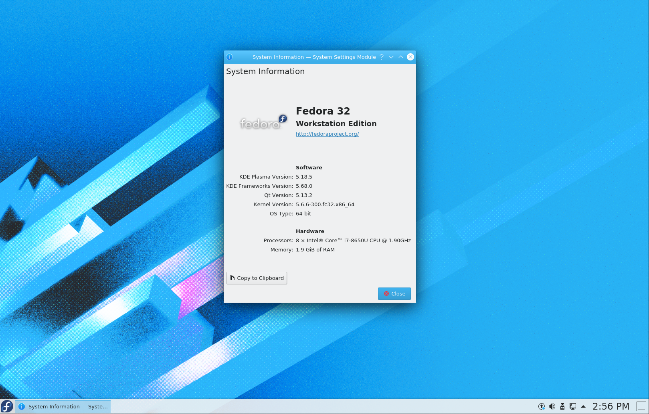Click the Memory label
Viewport: 649px width, 414px height.
click(x=282, y=249)
